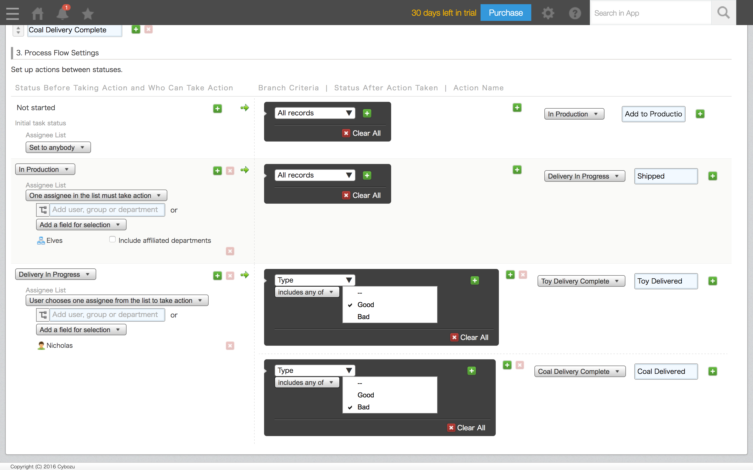Clear All criteria for Coal Delivery branch

(466, 428)
